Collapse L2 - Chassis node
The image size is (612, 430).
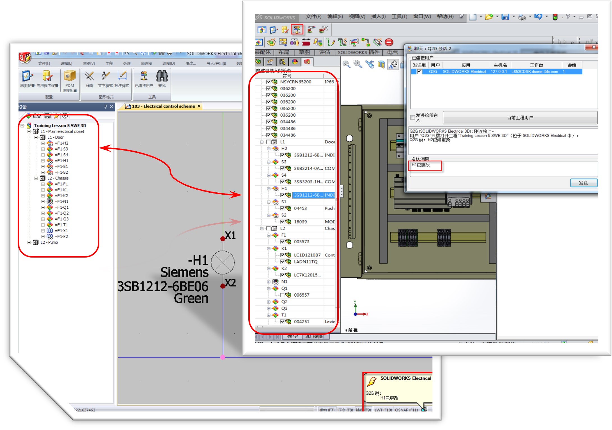(x=36, y=178)
